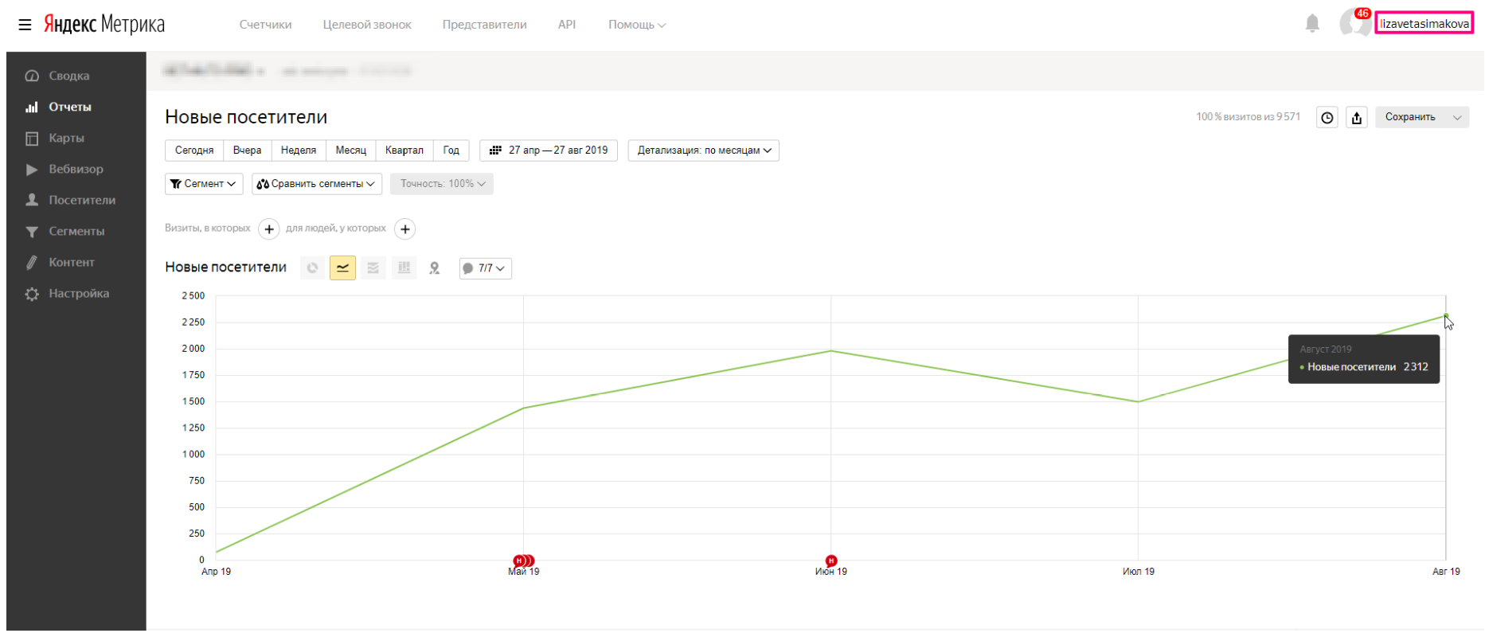Go to Счетчики in the top navigation
This screenshot has height=633, width=1485.
click(x=265, y=25)
